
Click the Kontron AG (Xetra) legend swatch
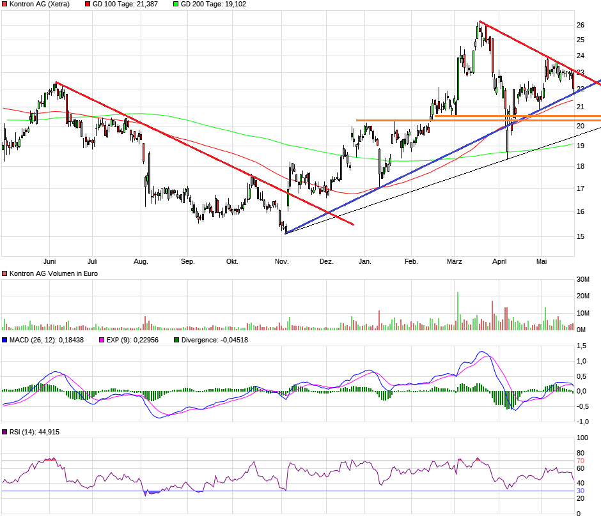click(4, 4)
